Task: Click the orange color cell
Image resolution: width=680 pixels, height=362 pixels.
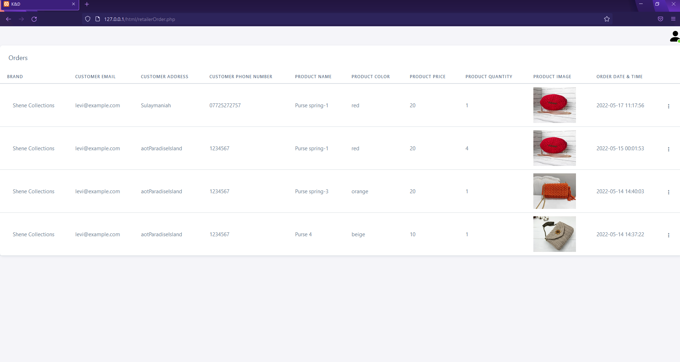Action: [x=360, y=191]
